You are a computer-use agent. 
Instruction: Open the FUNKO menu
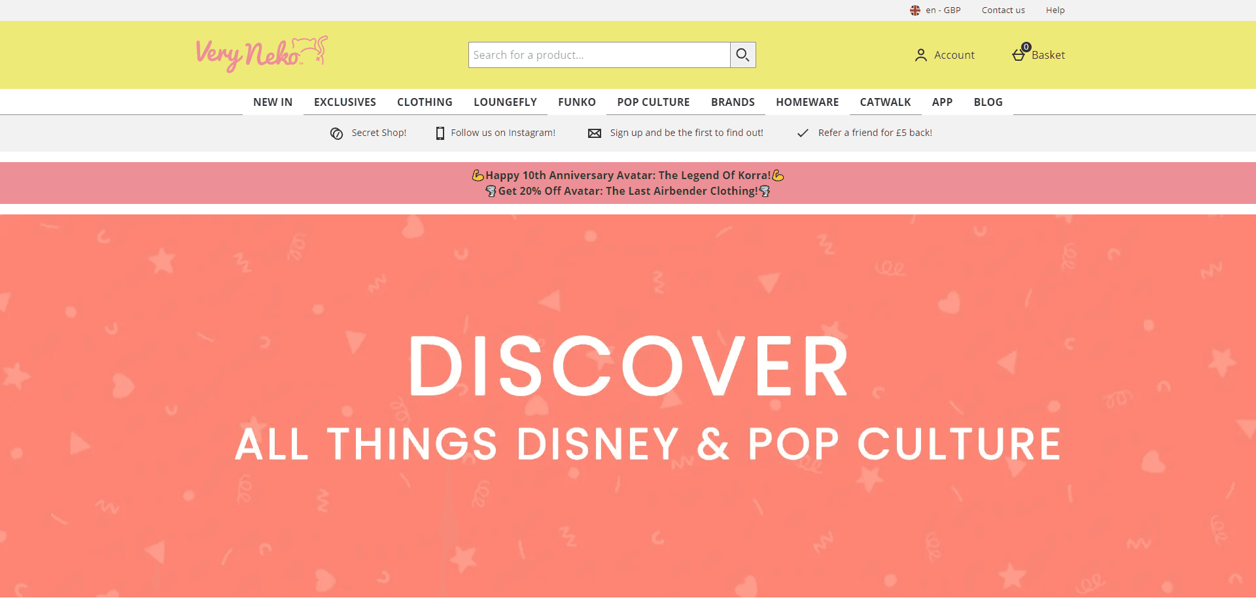(x=577, y=102)
